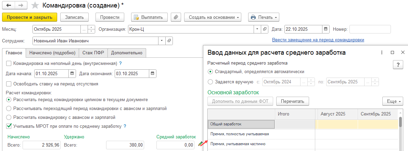Toggle 'Освободить ставку на период отсутствия' checkbox
The height and width of the screenshot is (151, 408).
click(x=9, y=84)
